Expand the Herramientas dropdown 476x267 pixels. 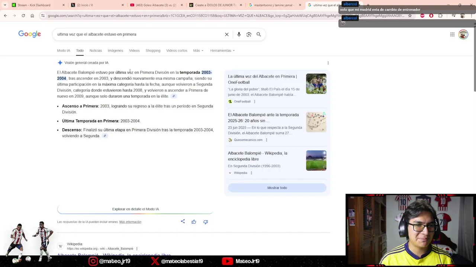click(x=222, y=50)
